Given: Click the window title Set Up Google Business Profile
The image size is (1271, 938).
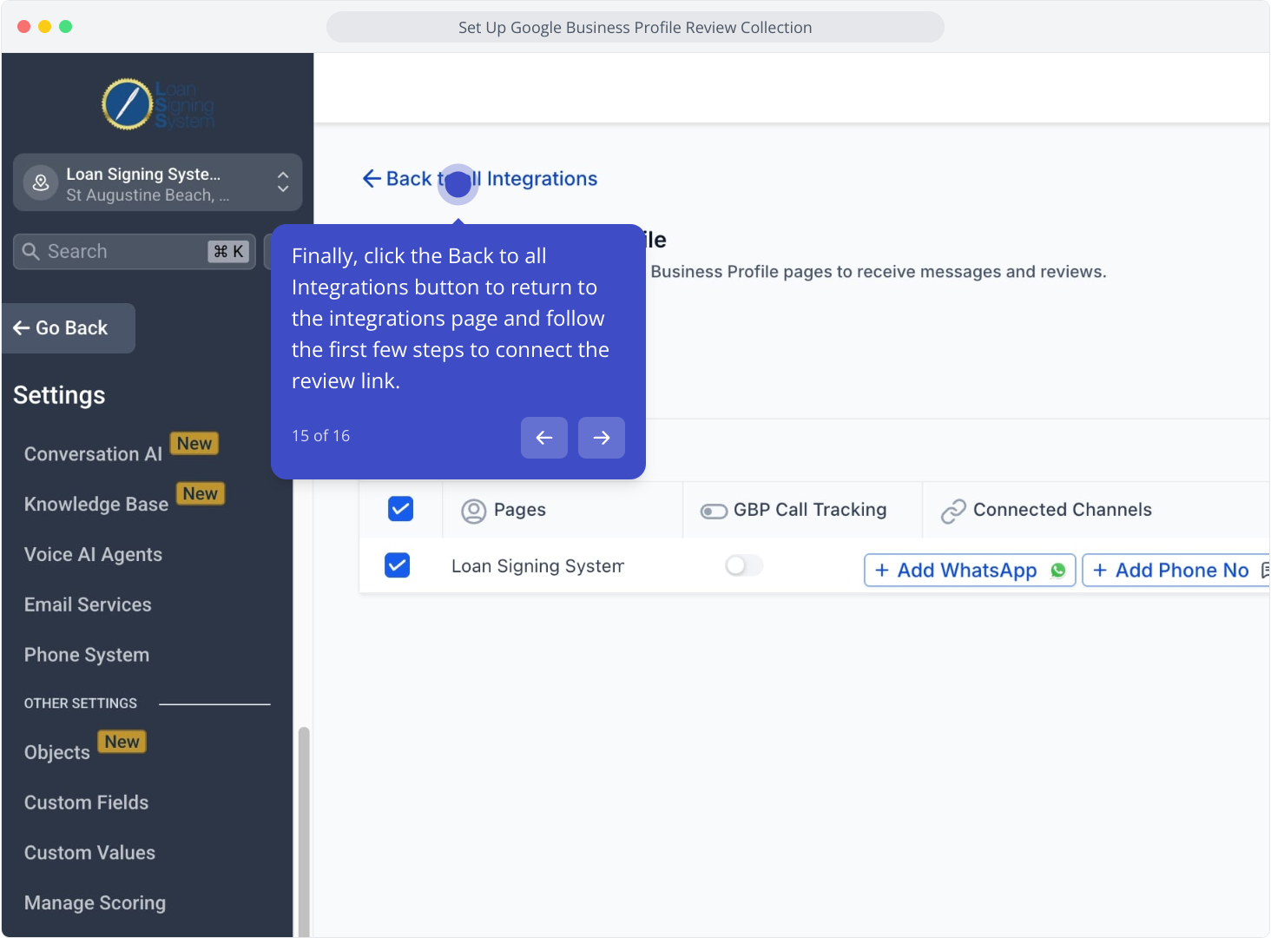Looking at the screenshot, I should click(x=635, y=28).
